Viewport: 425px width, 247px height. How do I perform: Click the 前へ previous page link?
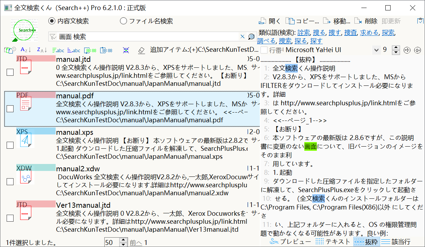point(136,242)
